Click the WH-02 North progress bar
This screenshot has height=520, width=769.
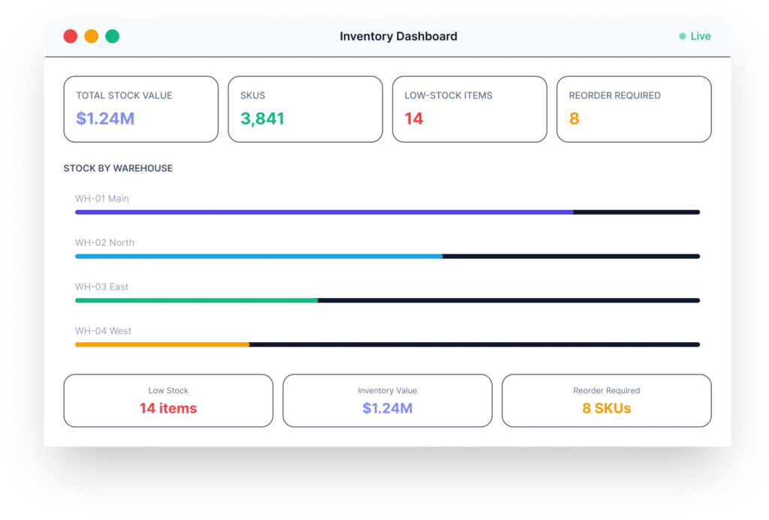[388, 257]
